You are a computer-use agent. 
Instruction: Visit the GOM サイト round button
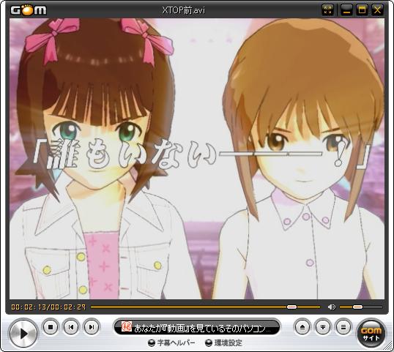pos(371,333)
